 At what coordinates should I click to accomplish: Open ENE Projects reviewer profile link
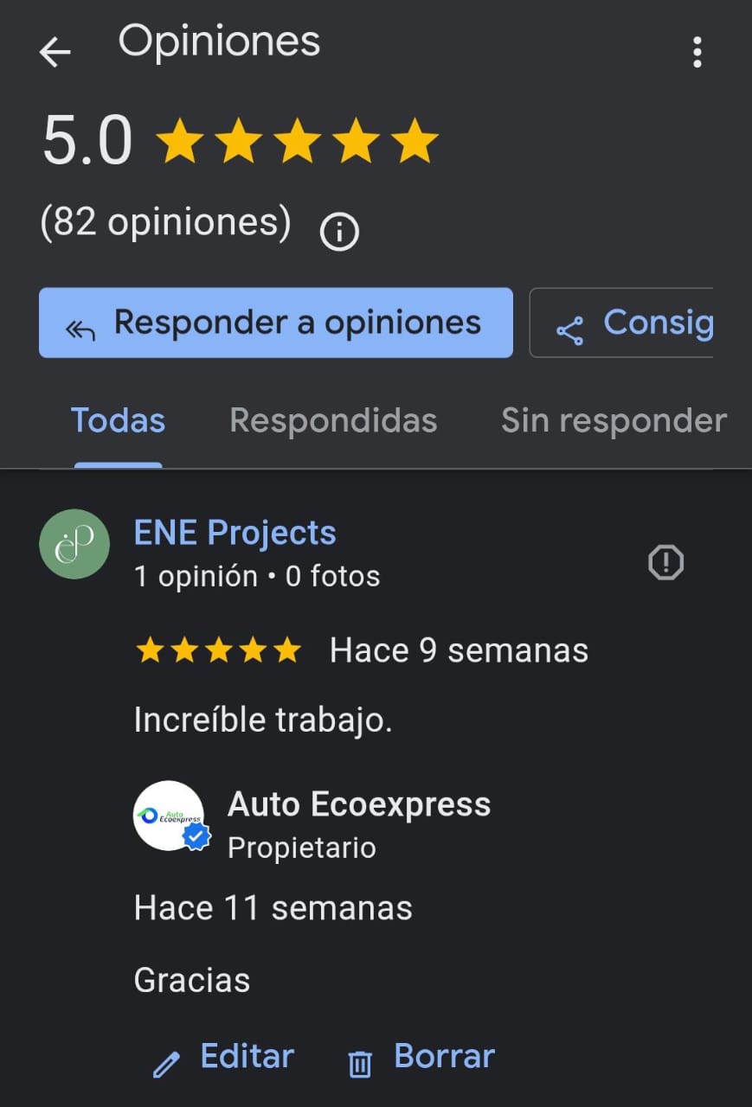(235, 533)
